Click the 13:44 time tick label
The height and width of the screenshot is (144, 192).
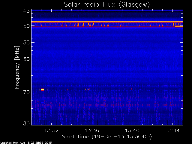coord(172,130)
